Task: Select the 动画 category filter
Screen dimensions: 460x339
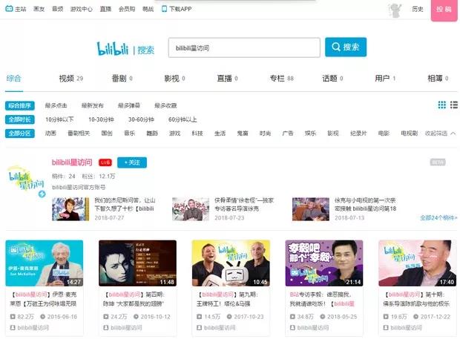Action: coord(50,134)
